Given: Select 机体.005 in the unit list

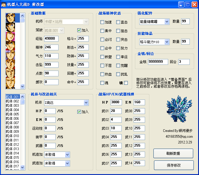Looking at the screenshot, I should [x=12, y=114].
